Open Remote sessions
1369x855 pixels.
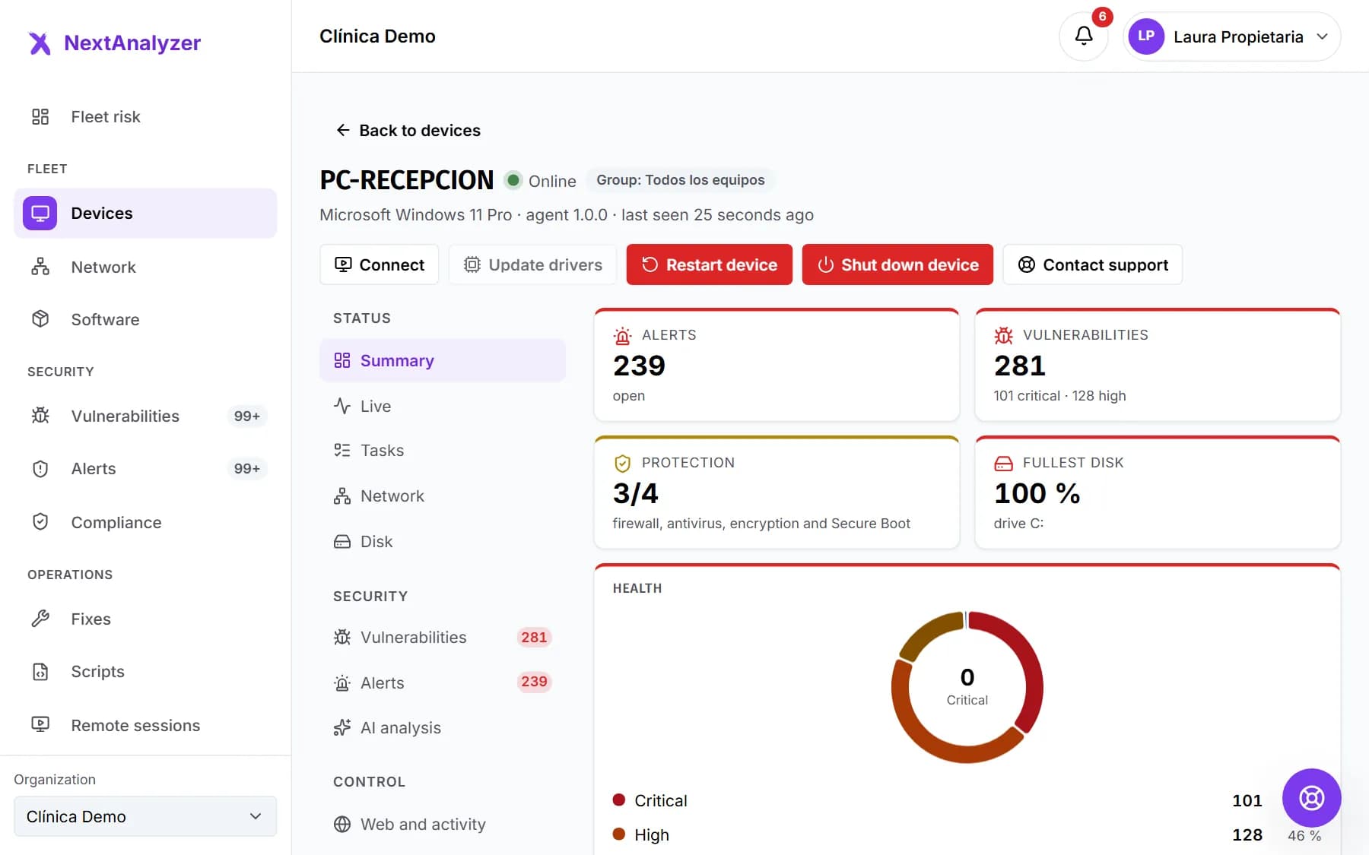[x=145, y=725]
